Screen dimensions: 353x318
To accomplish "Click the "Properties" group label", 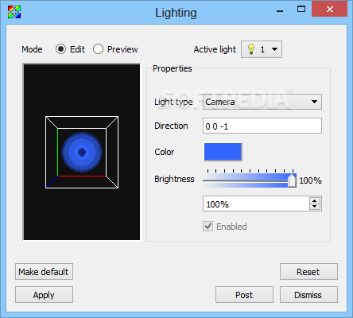I will click(x=173, y=68).
